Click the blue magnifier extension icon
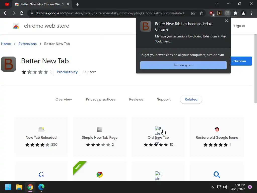This screenshot has width=257, height=193. tap(217, 175)
